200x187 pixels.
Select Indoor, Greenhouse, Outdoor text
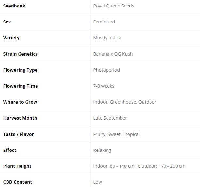click(x=125, y=102)
